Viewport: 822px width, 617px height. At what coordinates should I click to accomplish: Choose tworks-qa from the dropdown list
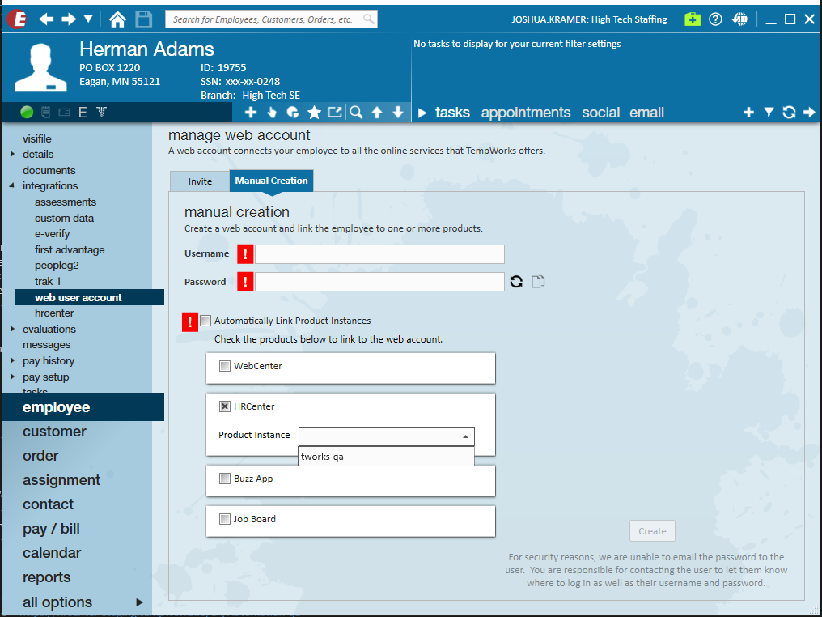pos(386,457)
